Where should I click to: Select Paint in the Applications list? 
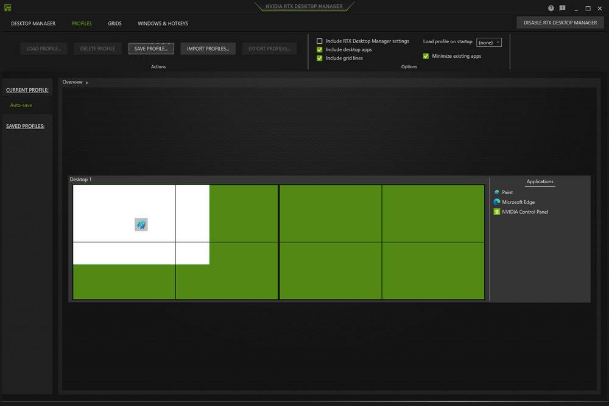coord(507,192)
